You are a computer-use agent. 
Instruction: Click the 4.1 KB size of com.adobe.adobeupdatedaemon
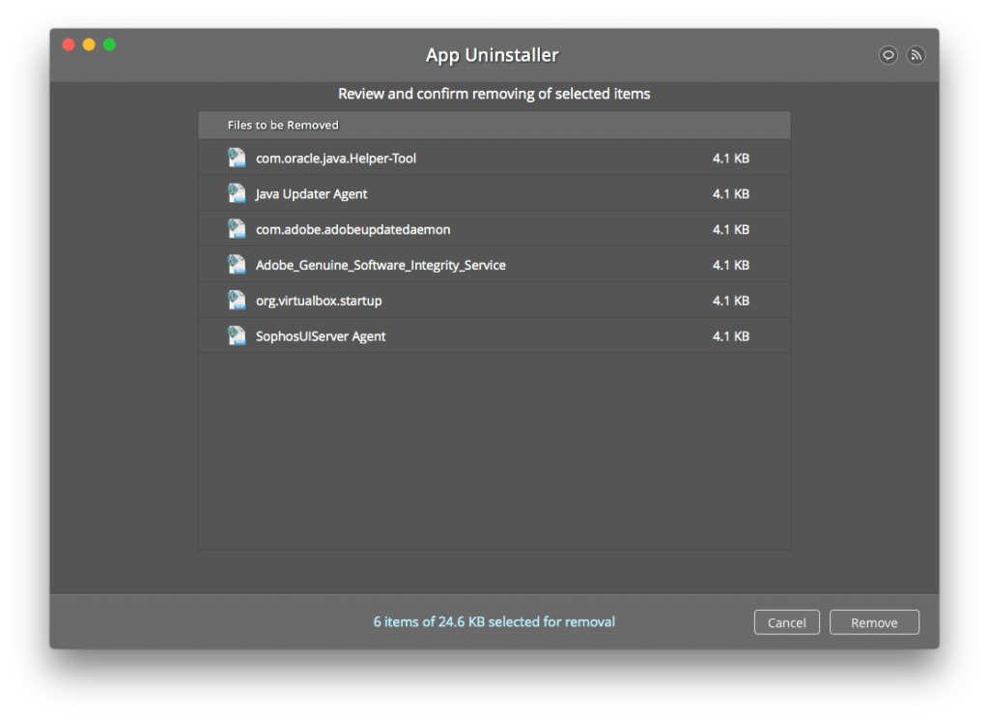[x=731, y=230]
